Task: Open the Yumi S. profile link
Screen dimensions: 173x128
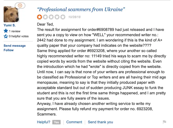Action: (9, 25)
